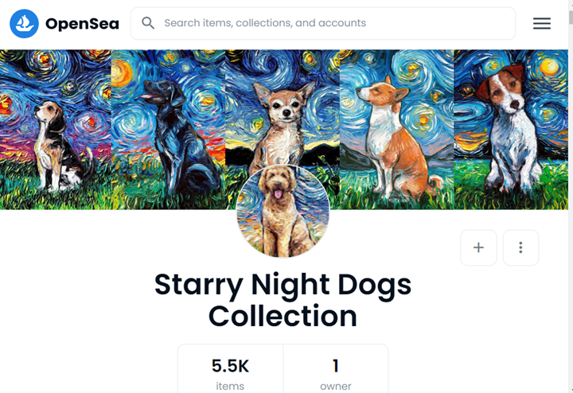Click the OpenSea sailboat logo icon
This screenshot has width=573, height=393.
pos(24,24)
